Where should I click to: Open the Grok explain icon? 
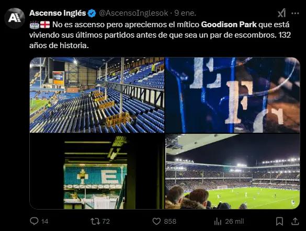point(282,13)
